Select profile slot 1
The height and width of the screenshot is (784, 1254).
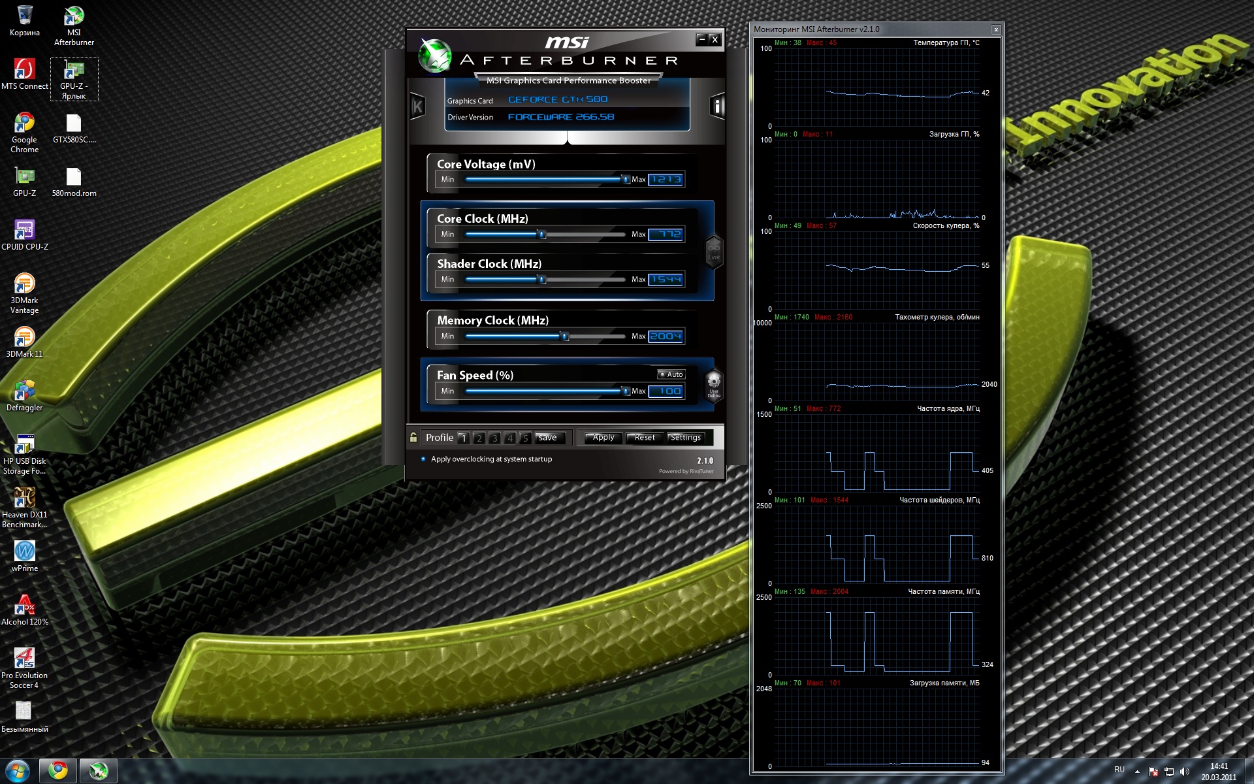[463, 438]
